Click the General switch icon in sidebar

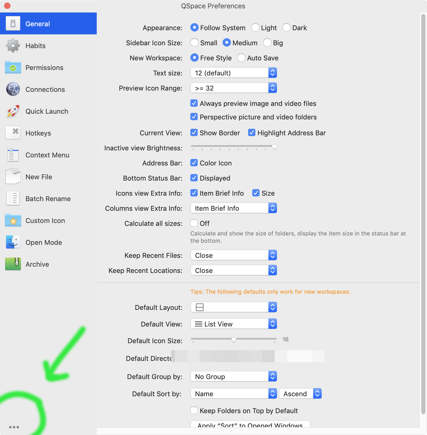tap(13, 23)
